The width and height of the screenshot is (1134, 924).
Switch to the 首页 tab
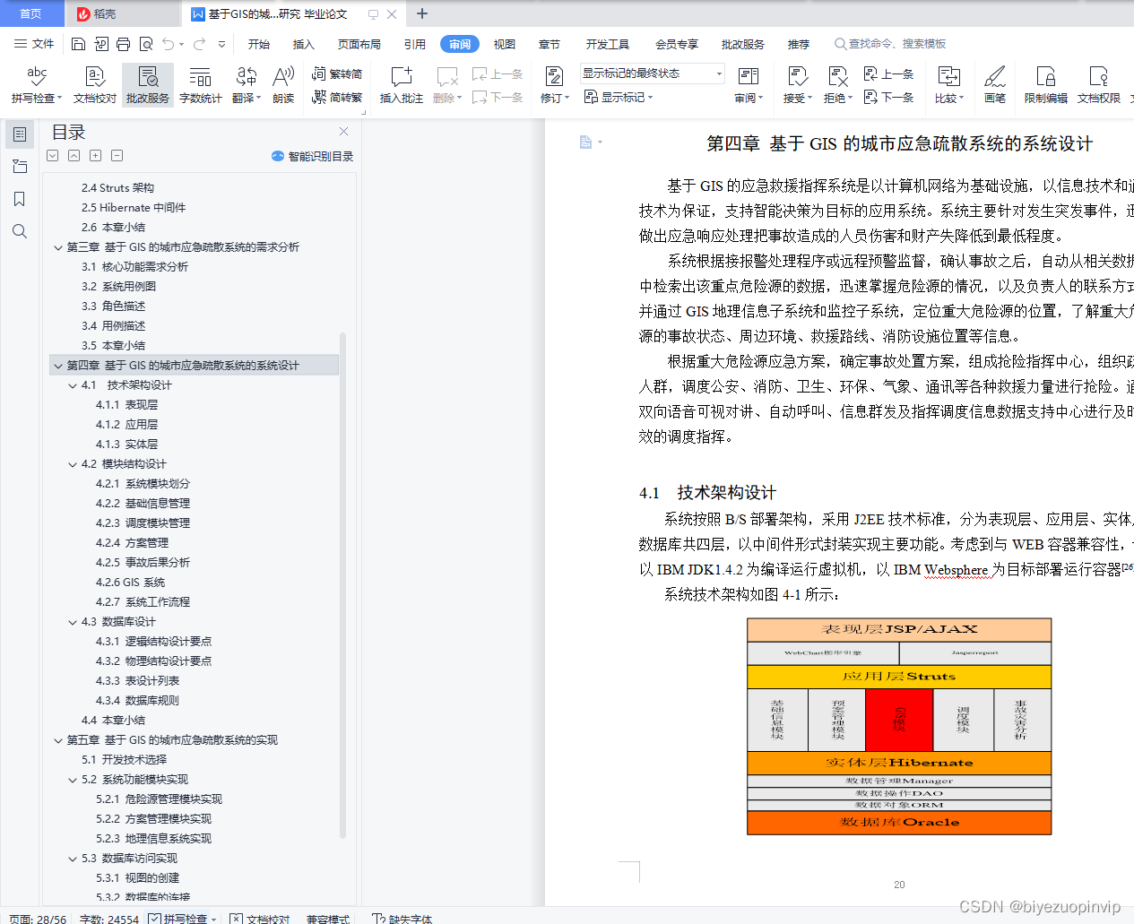[x=31, y=13]
